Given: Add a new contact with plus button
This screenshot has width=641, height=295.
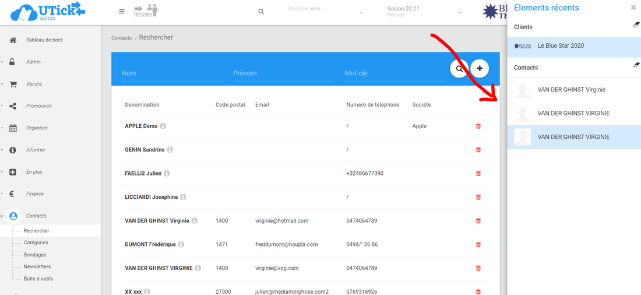Looking at the screenshot, I should (480, 69).
